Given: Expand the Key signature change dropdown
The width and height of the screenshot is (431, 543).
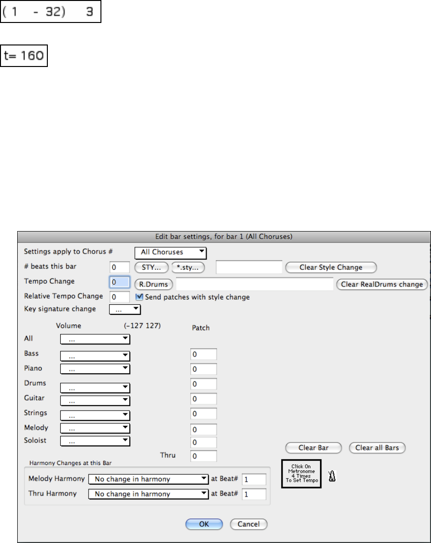Looking at the screenshot, I should pyautogui.click(x=124, y=310).
